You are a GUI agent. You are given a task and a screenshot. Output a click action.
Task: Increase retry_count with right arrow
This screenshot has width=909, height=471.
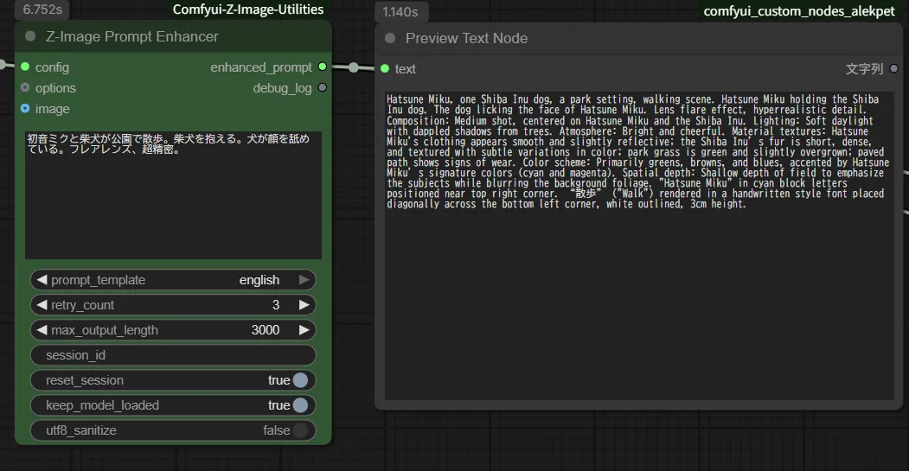[304, 305]
